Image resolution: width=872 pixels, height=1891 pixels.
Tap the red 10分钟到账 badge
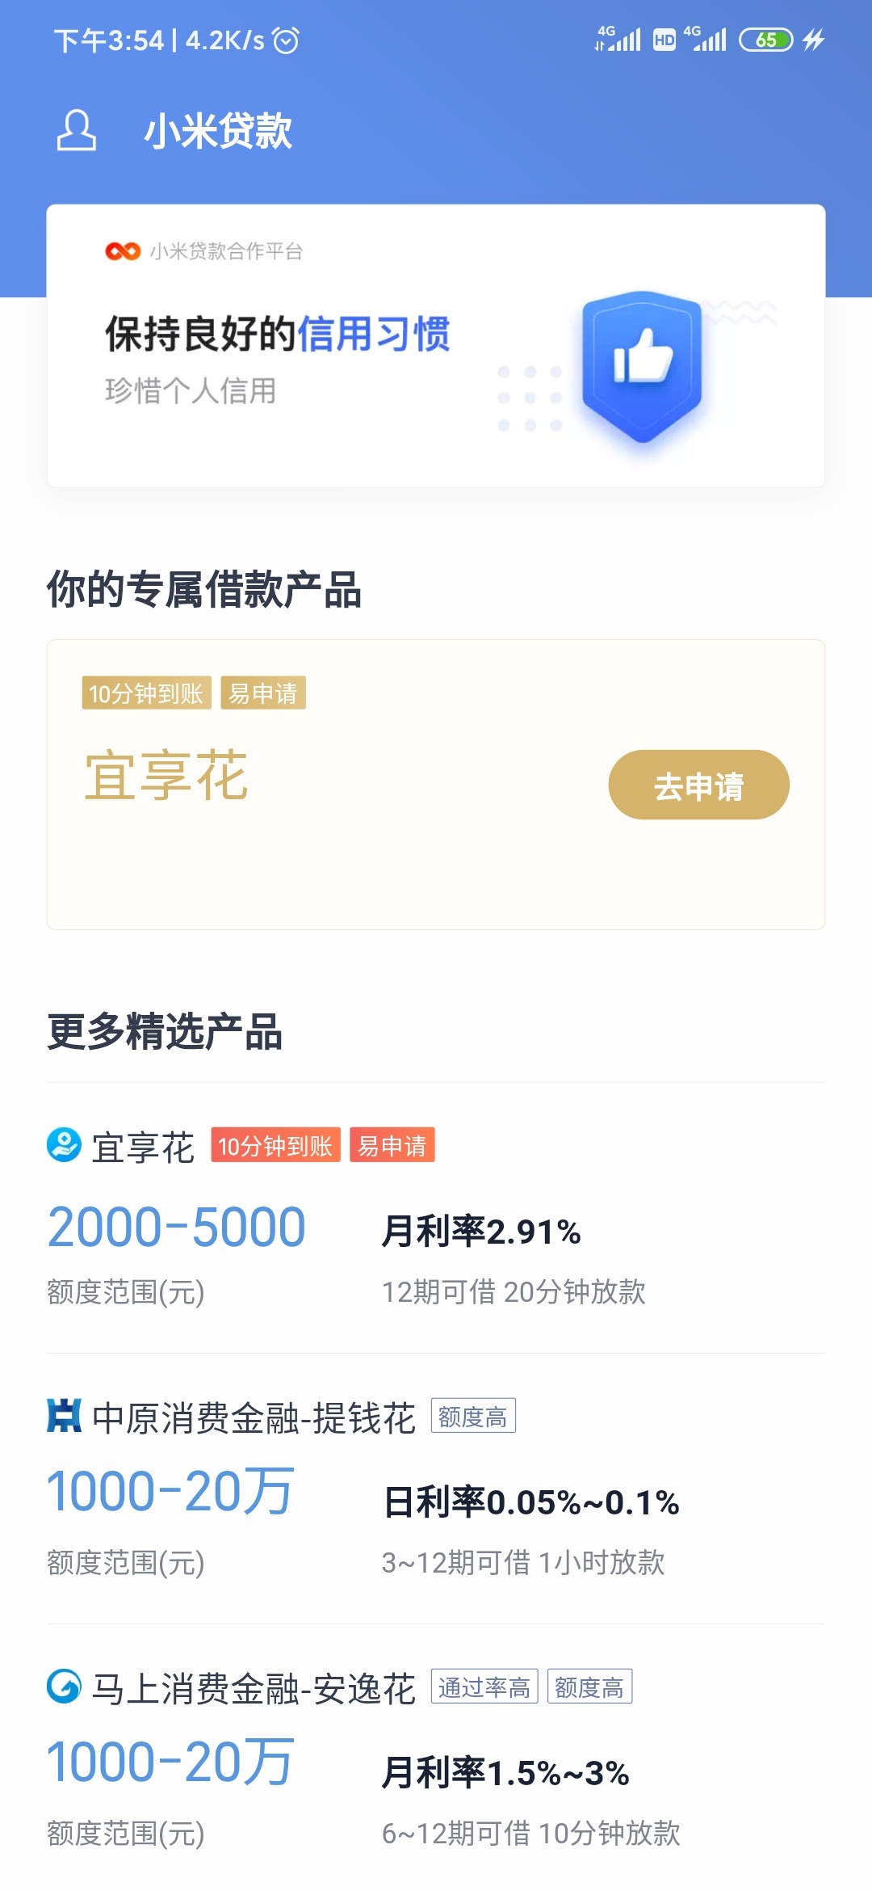coord(275,1145)
